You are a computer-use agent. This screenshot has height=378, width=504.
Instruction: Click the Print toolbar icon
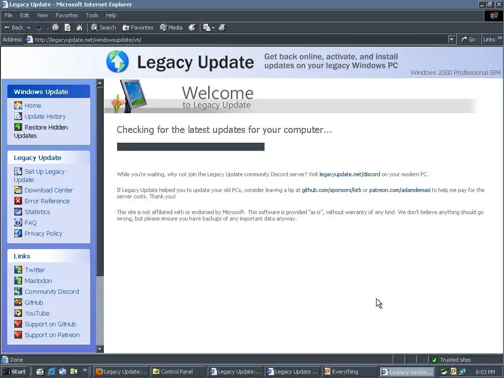222,28
